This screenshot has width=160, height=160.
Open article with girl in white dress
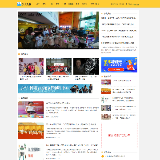[31, 110]
